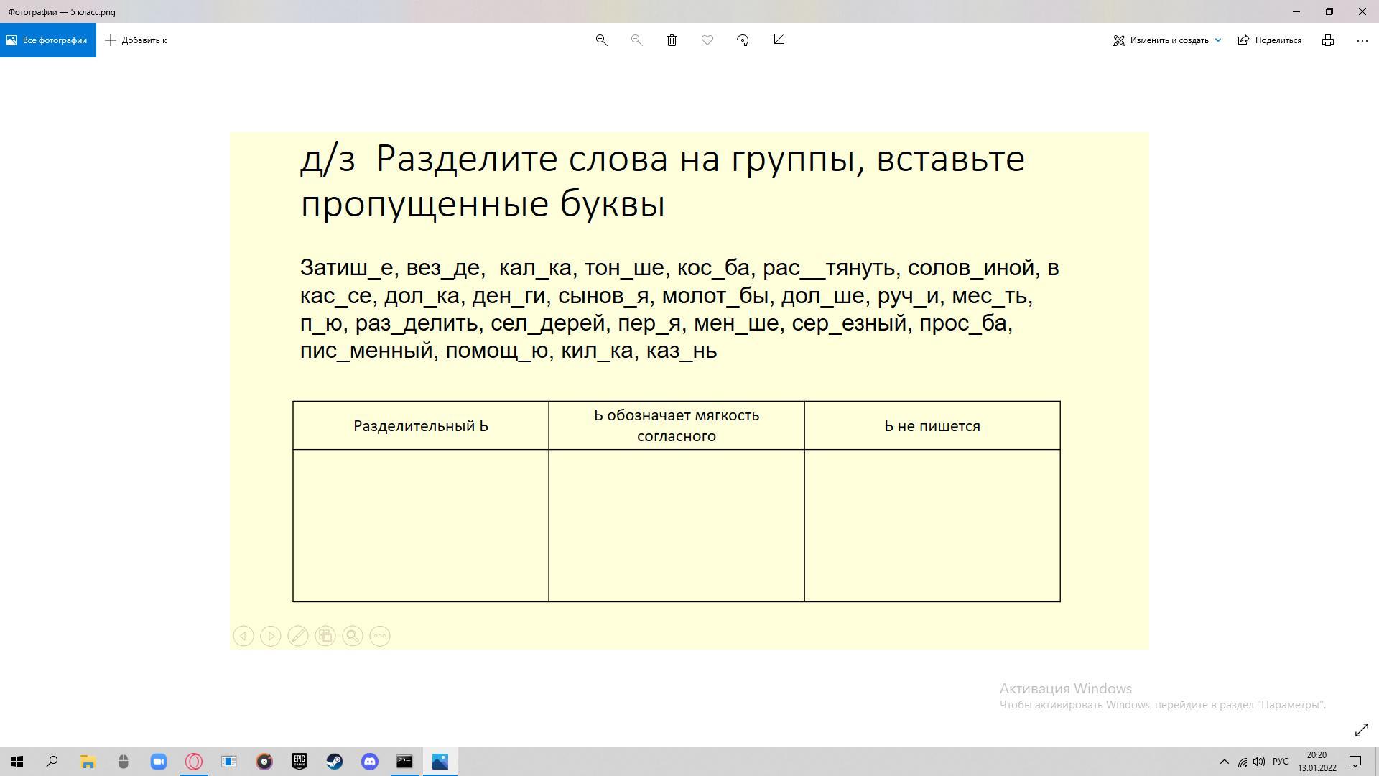Open the three-dots more options menu

pos(1362,40)
